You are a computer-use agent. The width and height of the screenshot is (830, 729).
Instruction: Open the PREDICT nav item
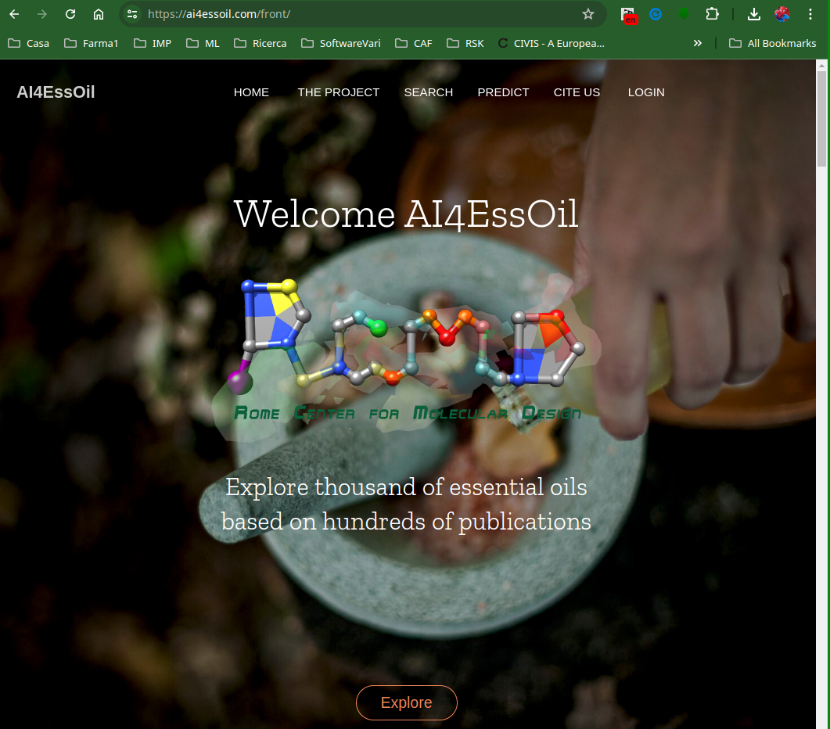[x=504, y=92]
